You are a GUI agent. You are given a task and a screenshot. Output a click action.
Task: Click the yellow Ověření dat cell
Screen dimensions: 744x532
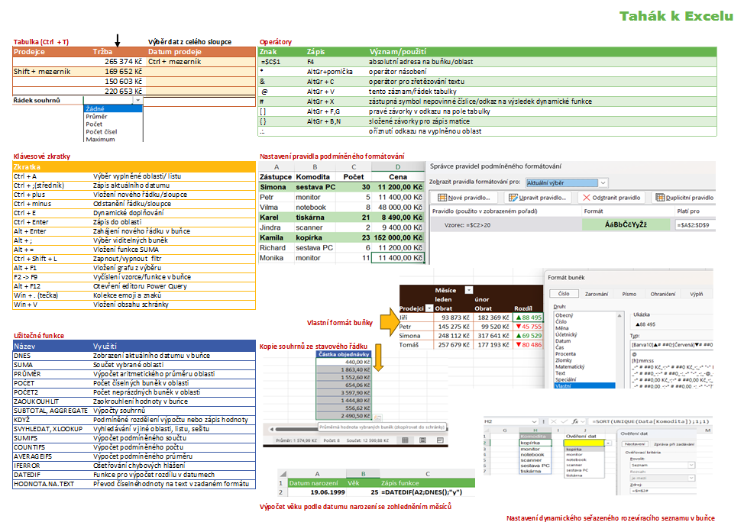coord(584,443)
